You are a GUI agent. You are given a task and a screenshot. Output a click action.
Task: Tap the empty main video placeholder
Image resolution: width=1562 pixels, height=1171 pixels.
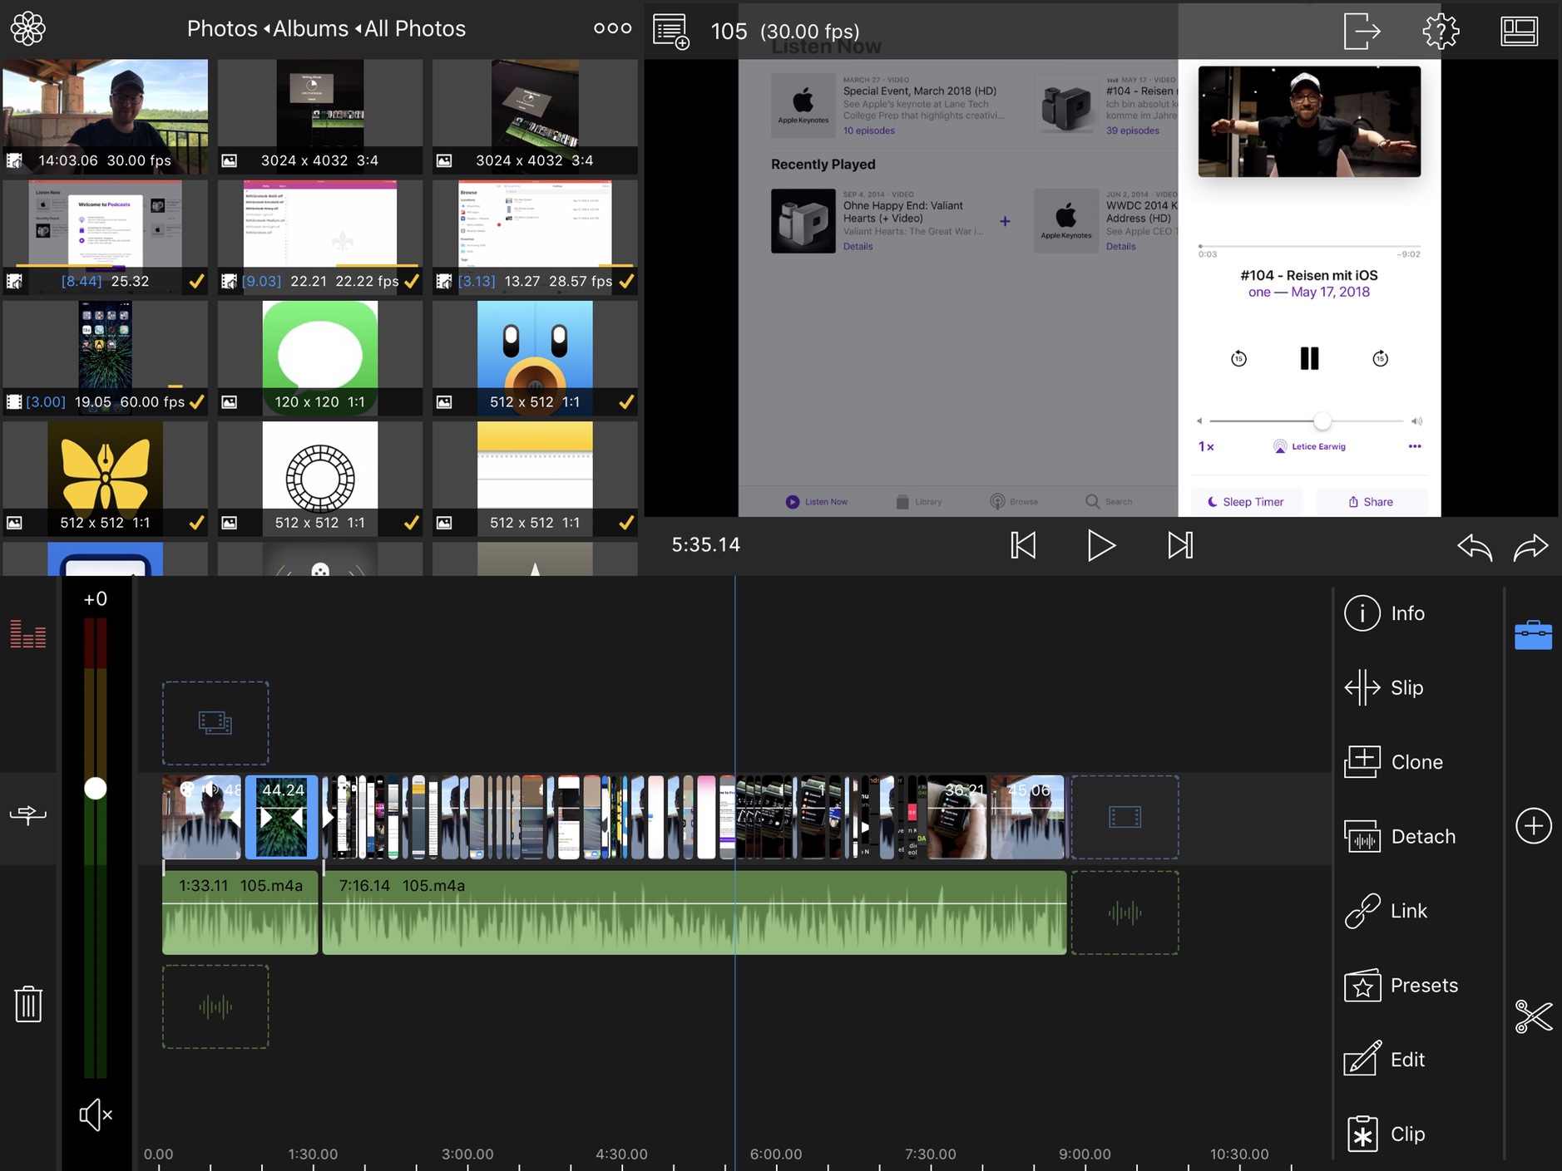tap(1125, 817)
